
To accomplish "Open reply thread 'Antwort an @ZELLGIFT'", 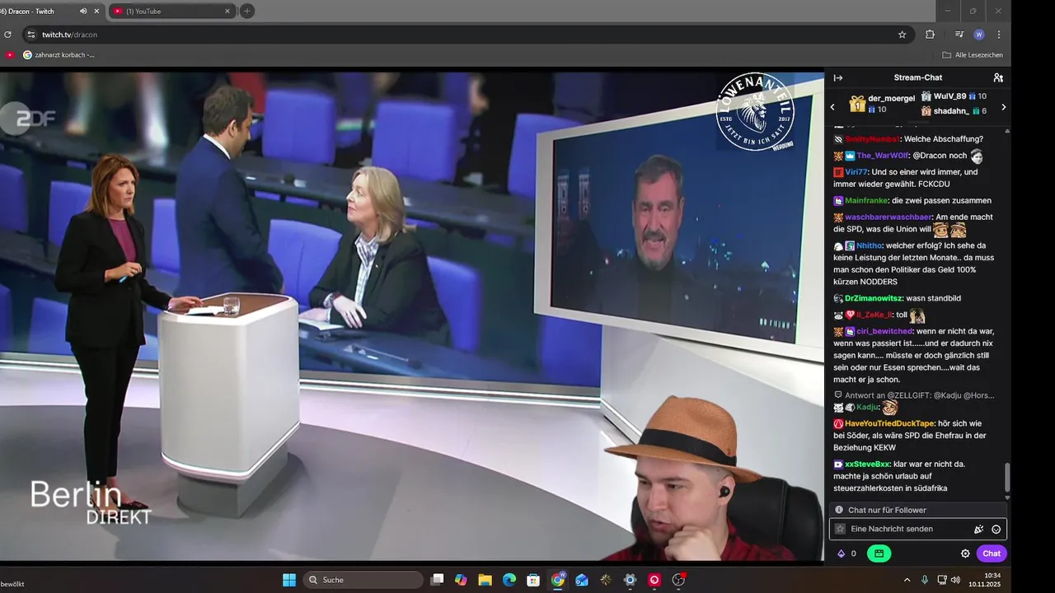I will tap(914, 395).
